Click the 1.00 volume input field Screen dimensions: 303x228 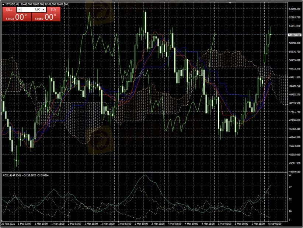[x=31, y=9]
